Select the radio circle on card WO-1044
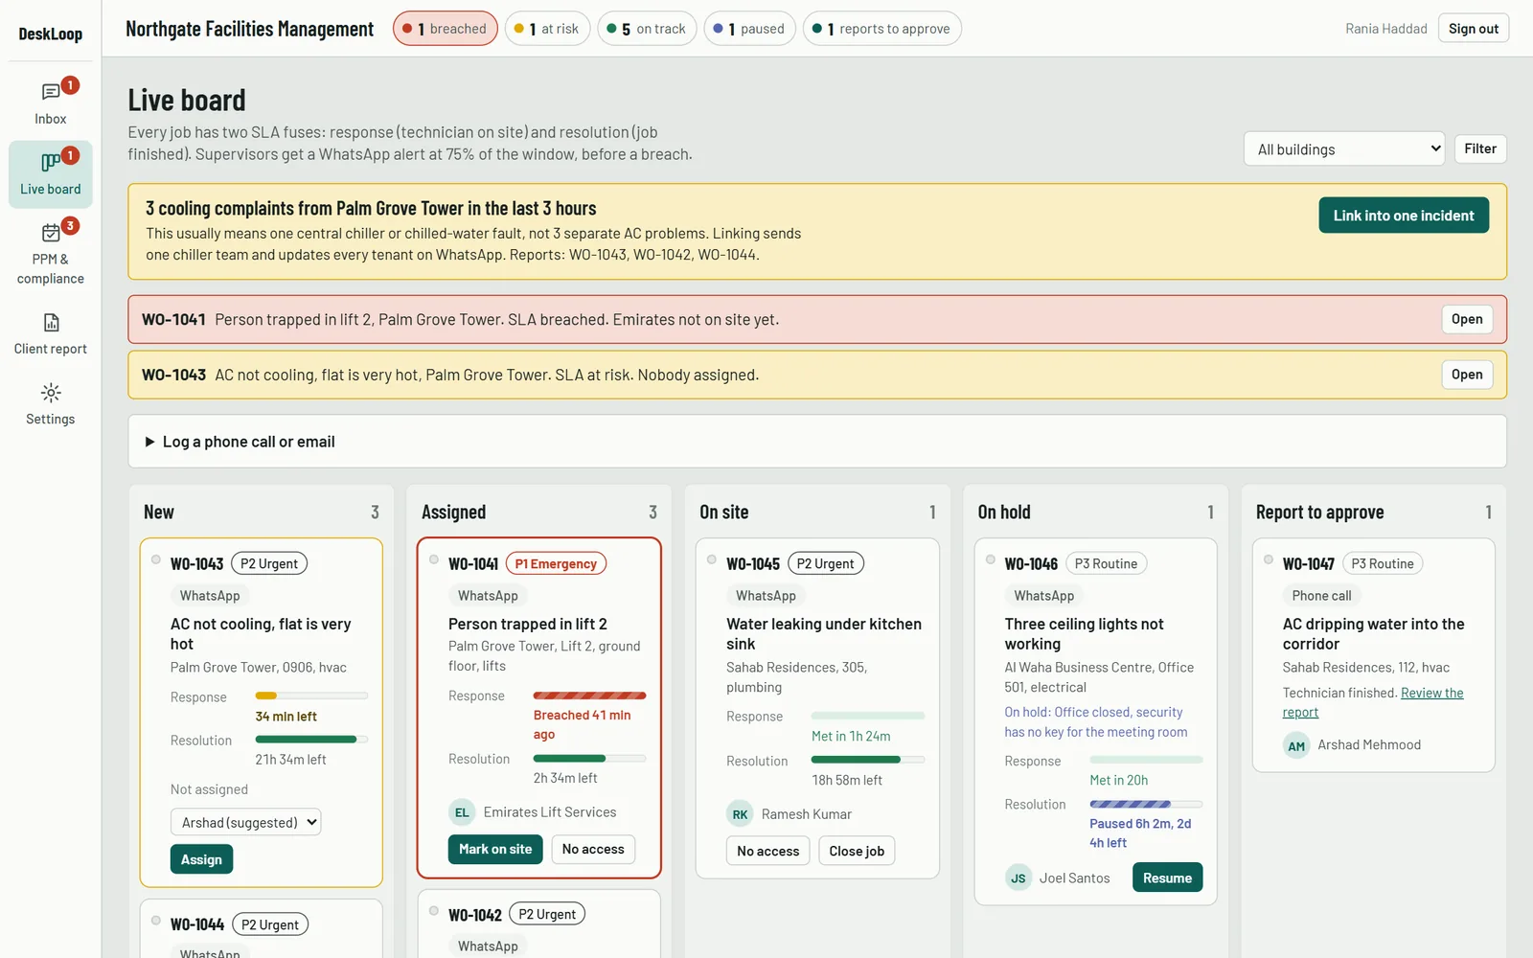This screenshot has width=1533, height=958. 156,921
